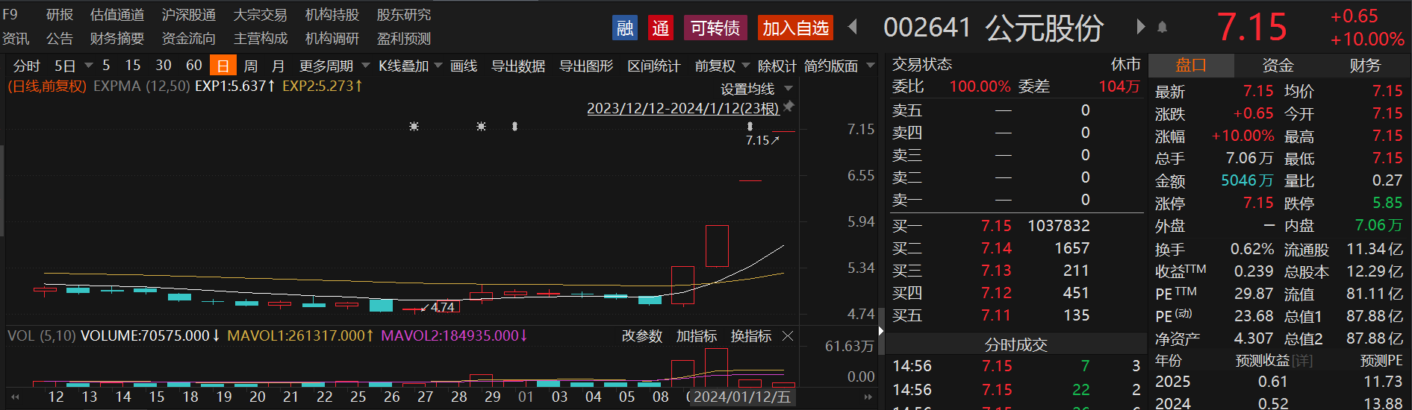Image resolution: width=1412 pixels, height=410 pixels.
Task: Open the 公告 announcements menu
Action: tap(60, 39)
